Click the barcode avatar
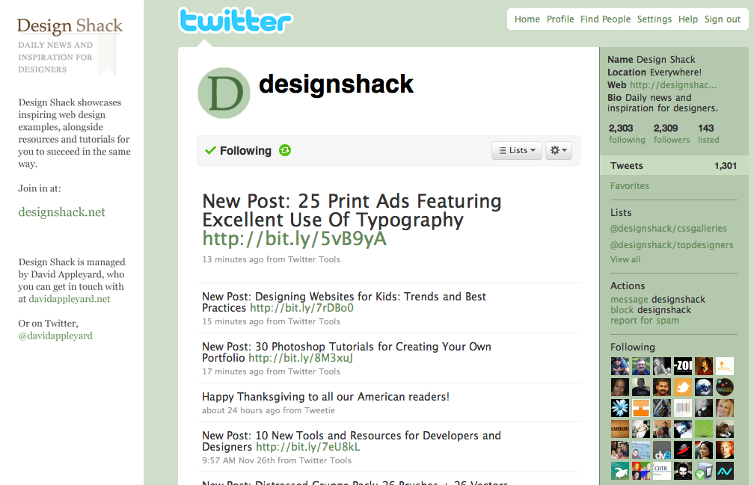Screen dimensions: 754x485 tap(683, 408)
